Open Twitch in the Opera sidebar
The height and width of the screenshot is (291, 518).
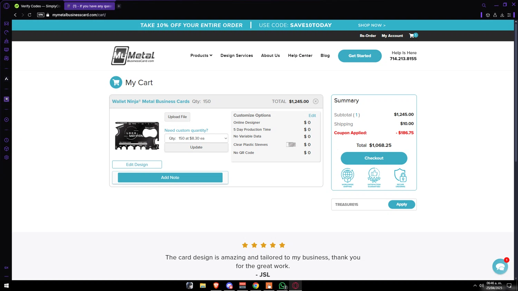(x=6, y=99)
